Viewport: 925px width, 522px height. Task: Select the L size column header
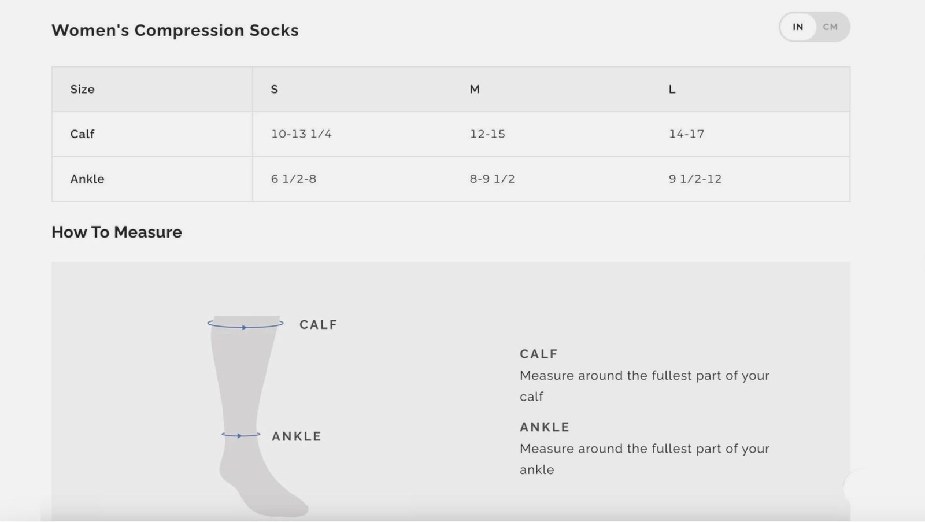[672, 90]
